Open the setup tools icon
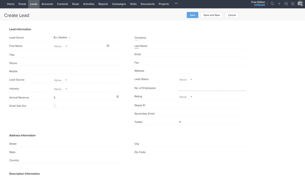This screenshot has width=305, height=178. (x=293, y=4)
